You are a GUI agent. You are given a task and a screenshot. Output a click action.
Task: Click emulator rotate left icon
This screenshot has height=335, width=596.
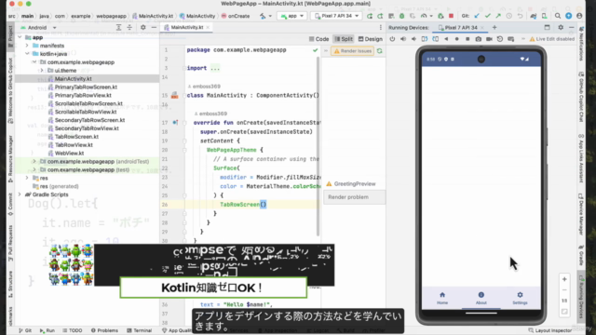click(x=425, y=39)
